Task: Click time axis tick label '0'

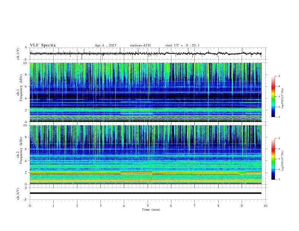Action: tap(30, 206)
